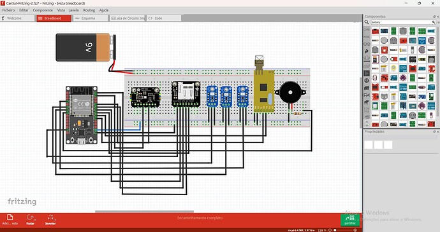The image size is (440, 232).
Task: Click the magnifier search results icon in Componentes
Action: (367, 22)
